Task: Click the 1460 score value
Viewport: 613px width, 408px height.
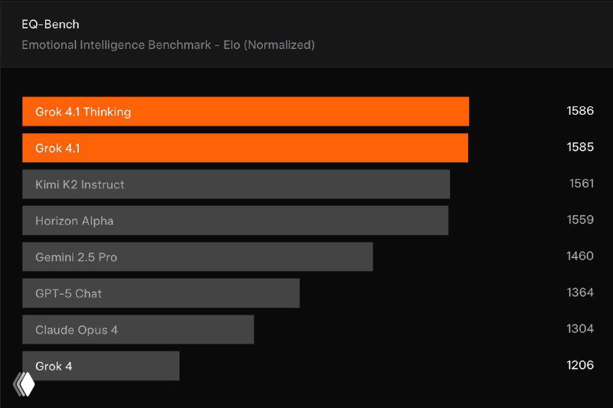Action: [x=580, y=256]
